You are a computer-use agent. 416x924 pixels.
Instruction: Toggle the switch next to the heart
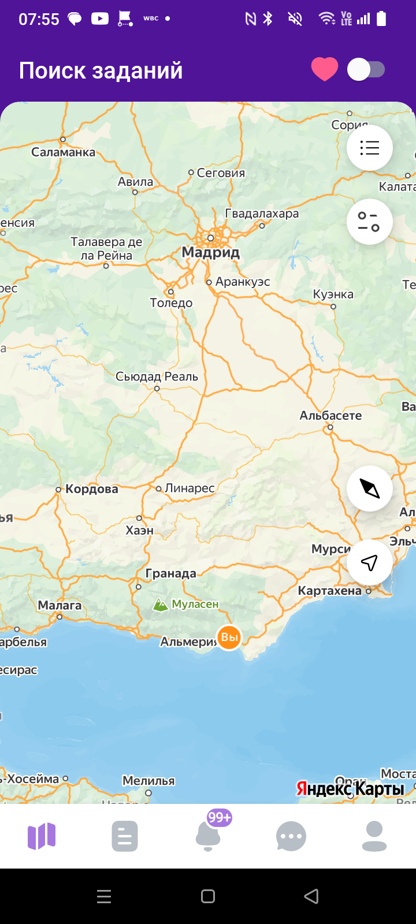pos(366,70)
